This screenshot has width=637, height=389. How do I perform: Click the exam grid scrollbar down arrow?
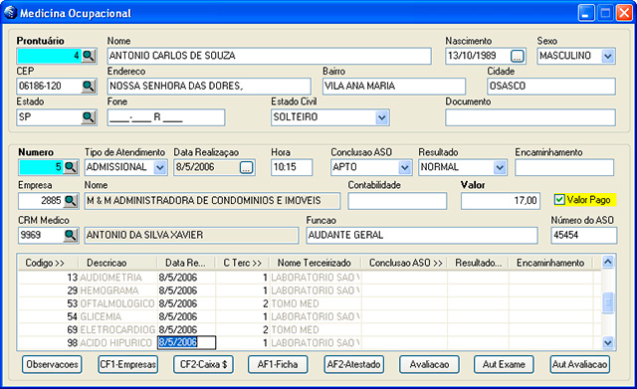point(608,343)
